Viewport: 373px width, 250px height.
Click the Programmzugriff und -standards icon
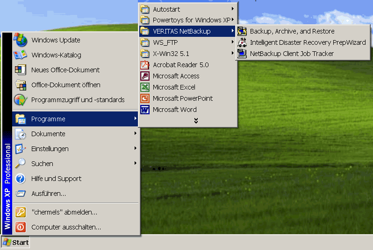pyautogui.click(x=21, y=100)
